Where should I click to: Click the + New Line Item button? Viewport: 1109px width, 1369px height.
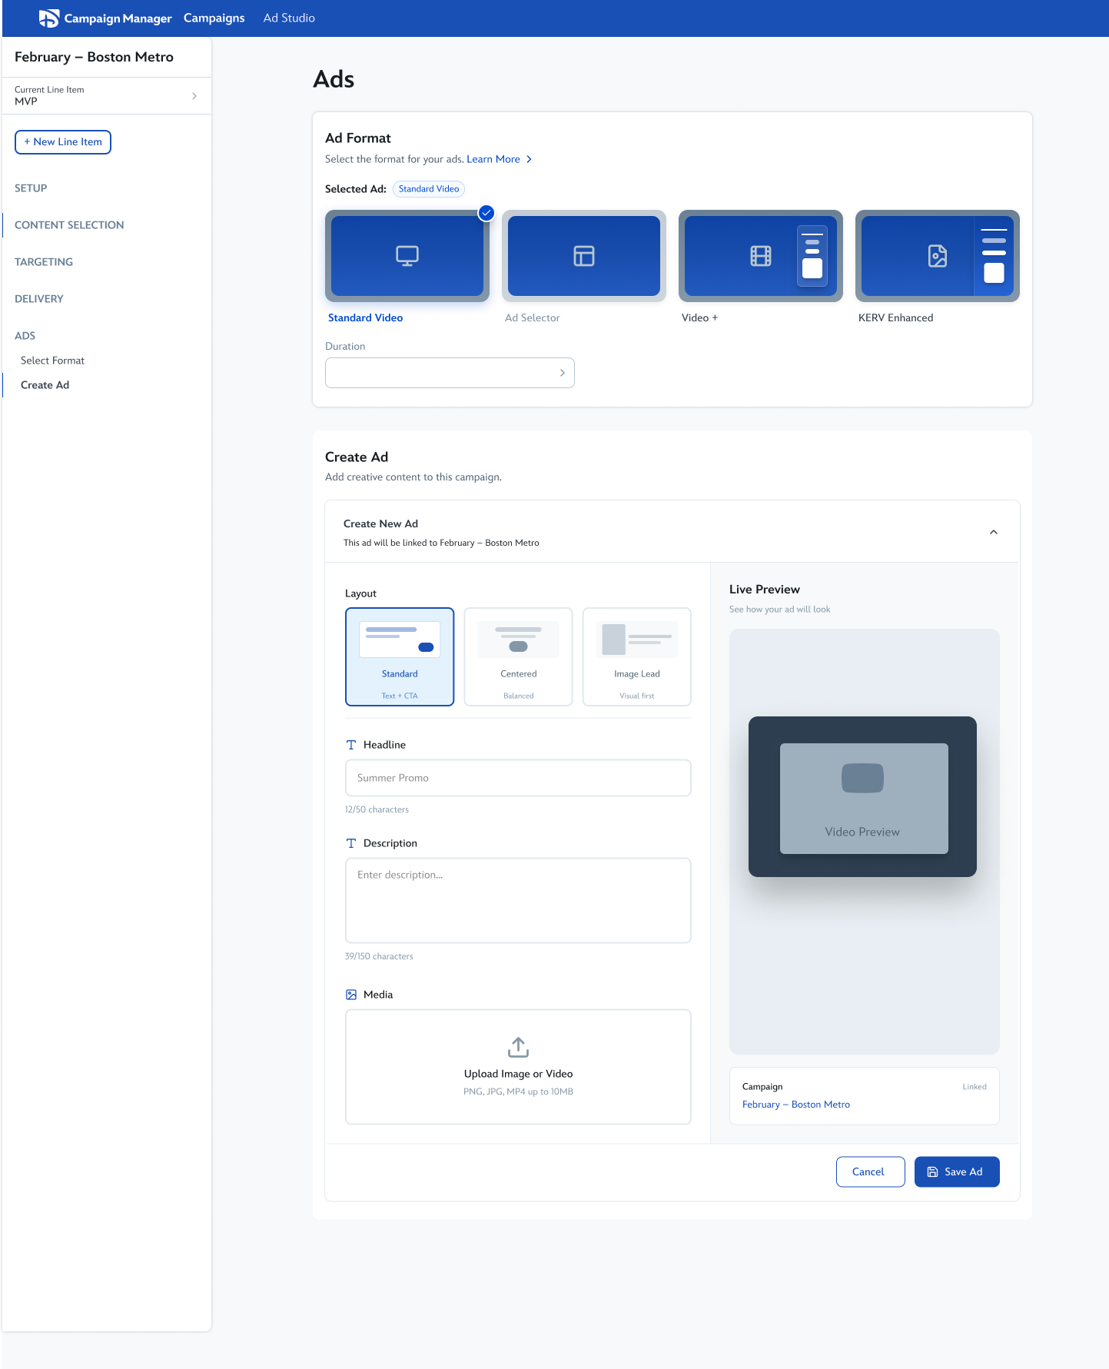click(x=63, y=142)
